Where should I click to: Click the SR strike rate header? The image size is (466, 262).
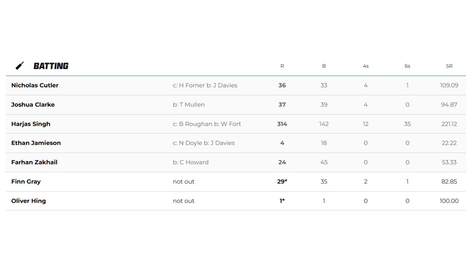click(449, 66)
